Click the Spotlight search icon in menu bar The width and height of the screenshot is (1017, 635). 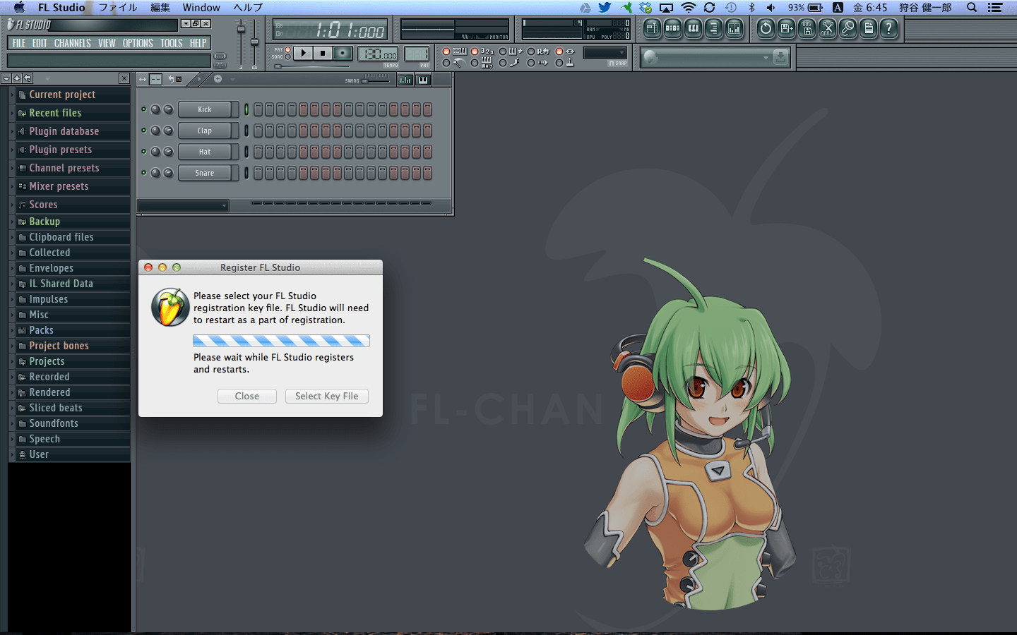(x=972, y=8)
